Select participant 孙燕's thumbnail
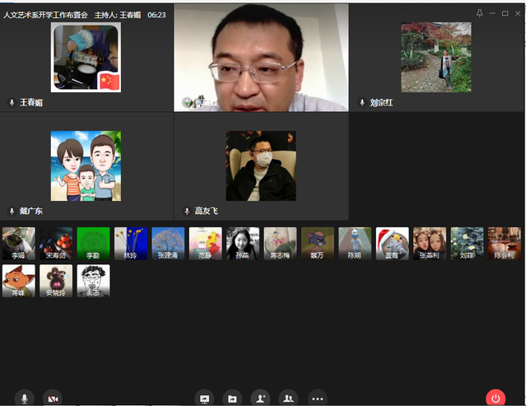 (x=243, y=243)
